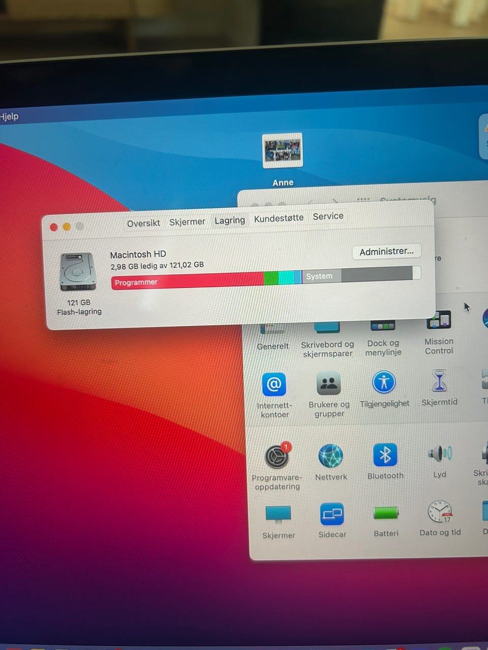Click Programmer red storage segment

coord(188,281)
